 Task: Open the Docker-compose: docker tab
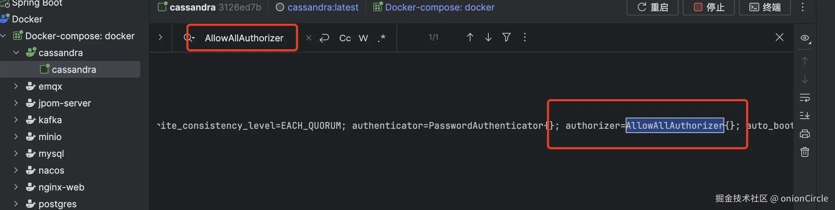click(434, 7)
